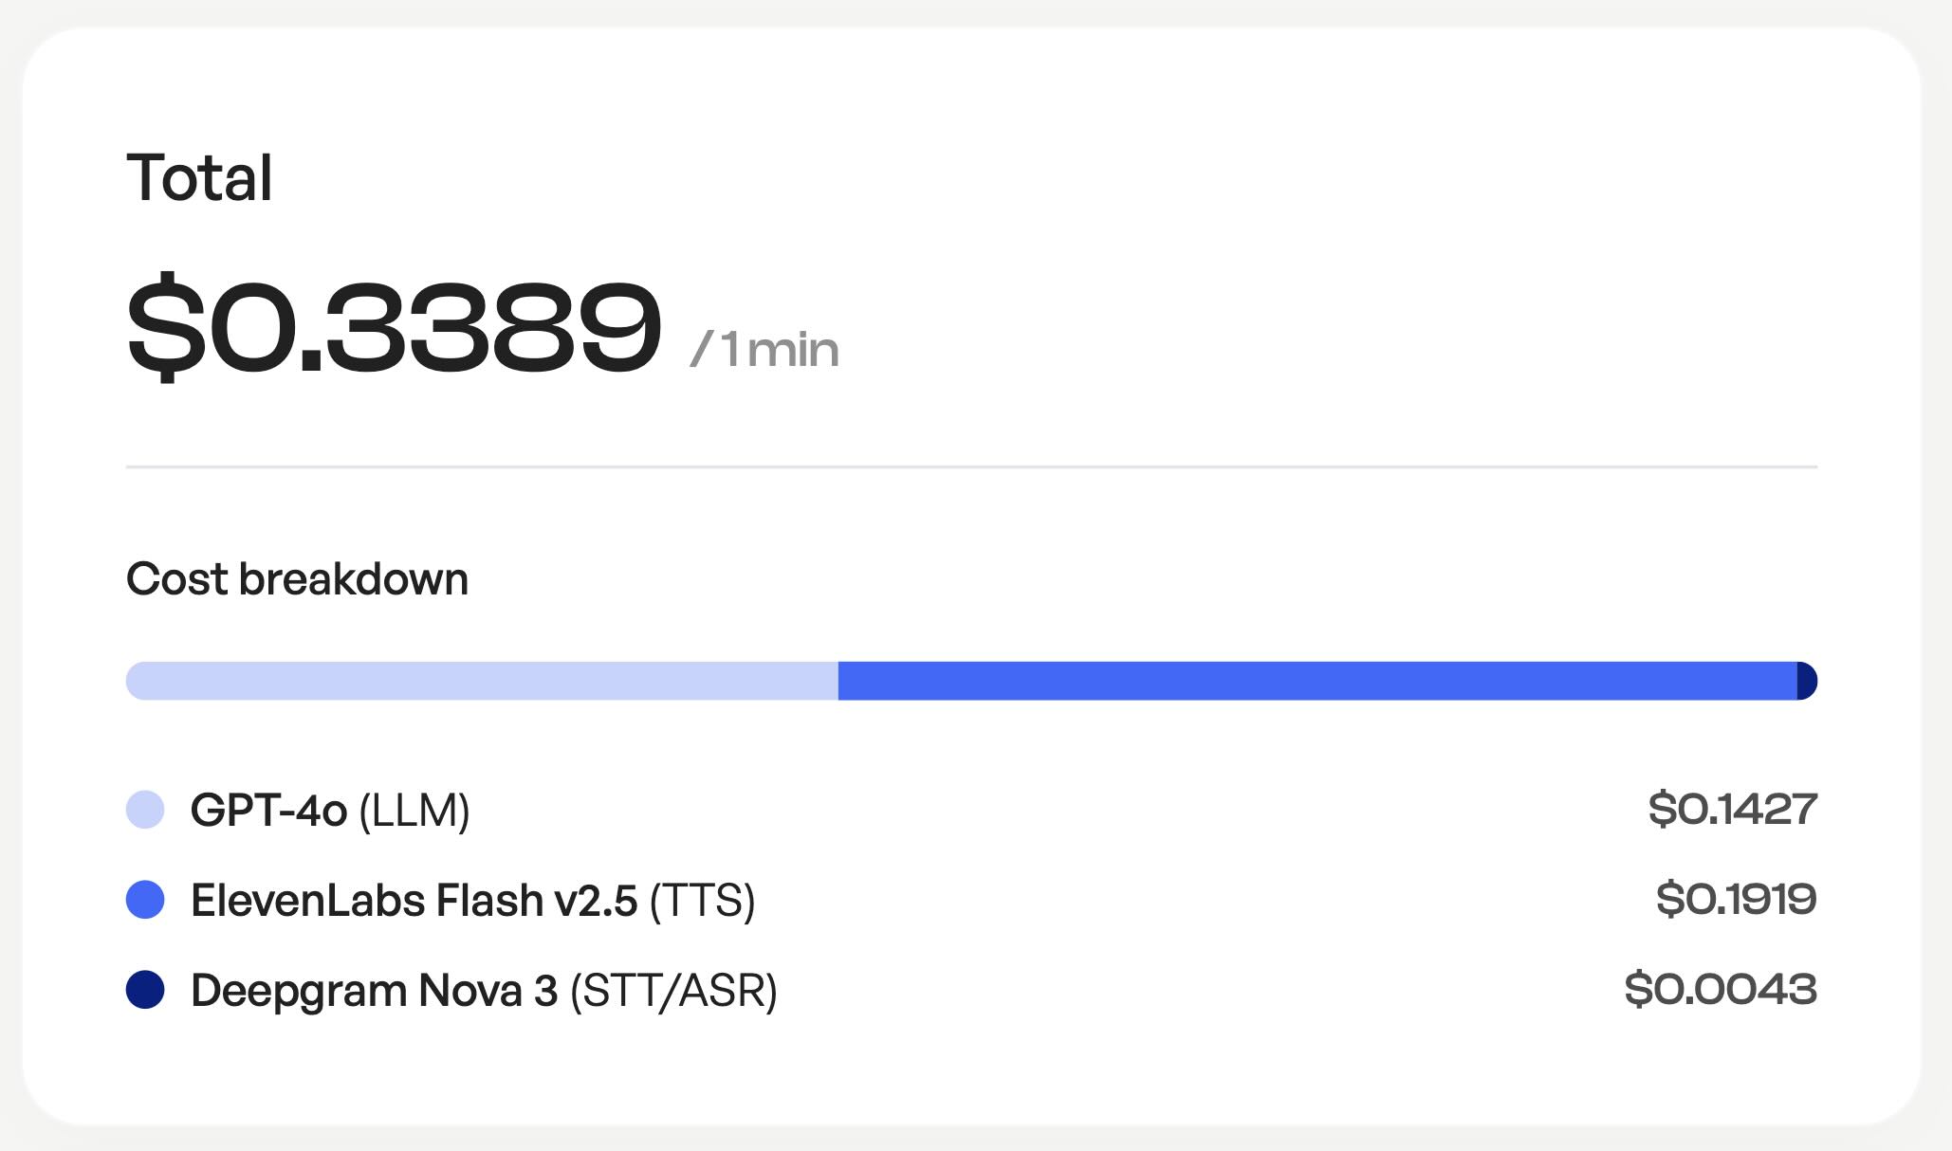Click the $0.1919 ElevenLabs cost value
The image size is (1952, 1151).
(x=1737, y=899)
